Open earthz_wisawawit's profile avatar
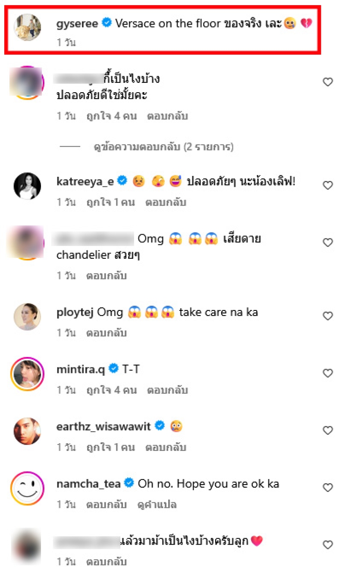This screenshot has width=345, height=573. pyautogui.click(x=28, y=431)
